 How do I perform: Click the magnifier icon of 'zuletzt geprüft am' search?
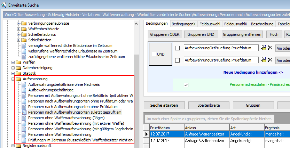[24, 112]
